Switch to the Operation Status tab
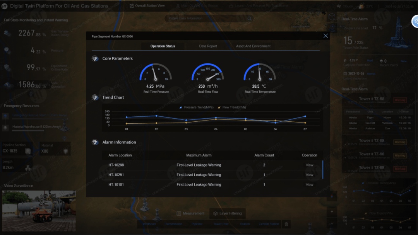 163,46
